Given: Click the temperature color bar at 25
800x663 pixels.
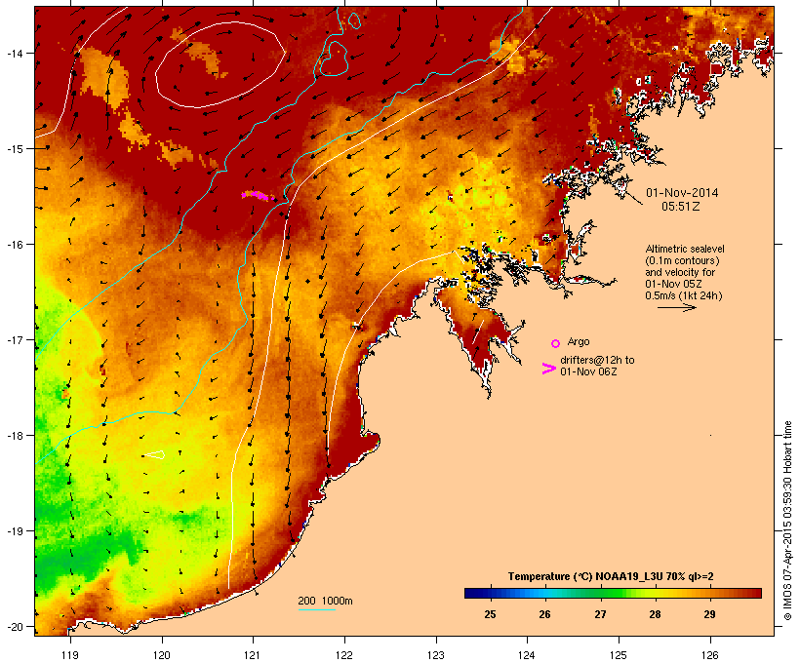Looking at the screenshot, I should pos(490,593).
